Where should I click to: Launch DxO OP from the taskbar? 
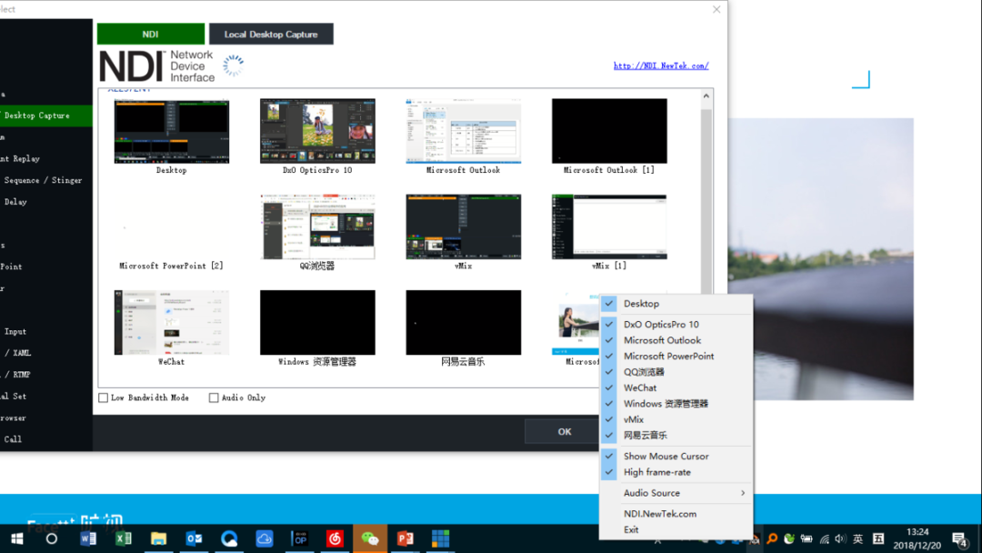tap(299, 538)
